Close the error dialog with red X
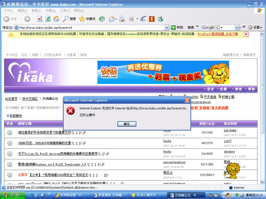This screenshot has height=199, width=266. (x=187, y=100)
